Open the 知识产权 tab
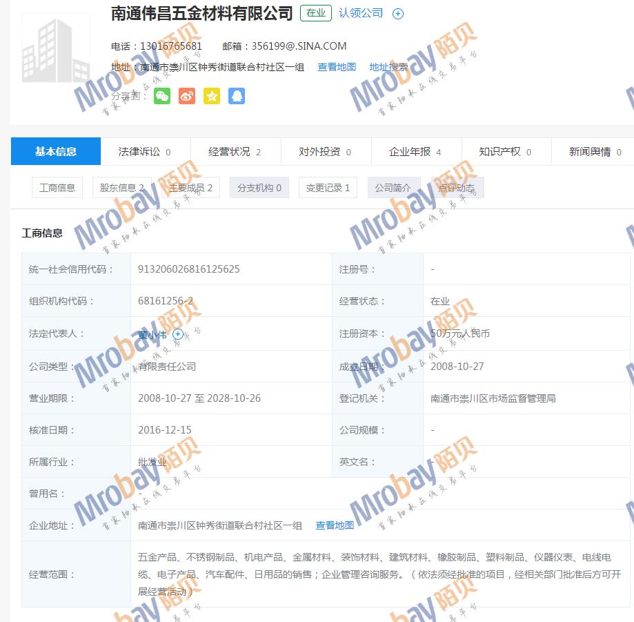 point(506,152)
